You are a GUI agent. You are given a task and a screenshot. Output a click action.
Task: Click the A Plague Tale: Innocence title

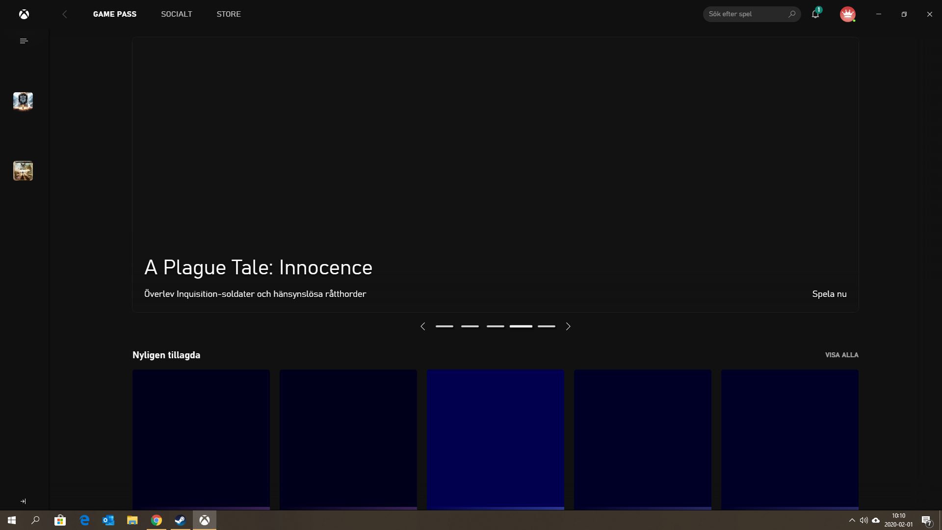(258, 267)
